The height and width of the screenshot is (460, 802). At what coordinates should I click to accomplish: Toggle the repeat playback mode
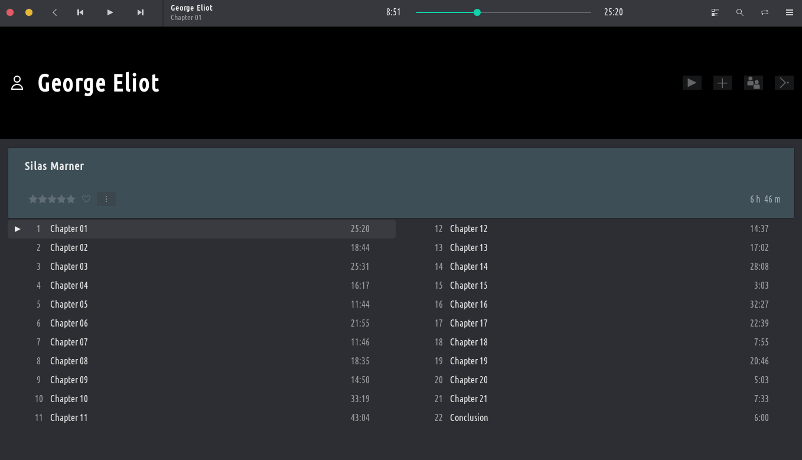point(765,12)
